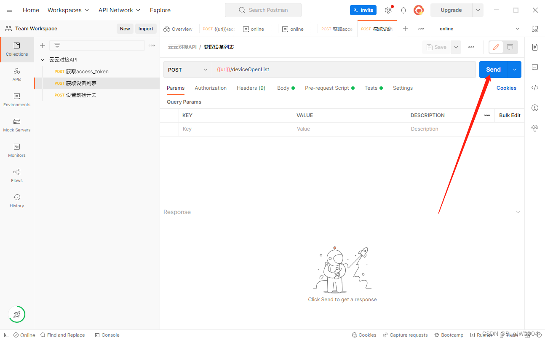Switch to the Body tab

click(286, 88)
